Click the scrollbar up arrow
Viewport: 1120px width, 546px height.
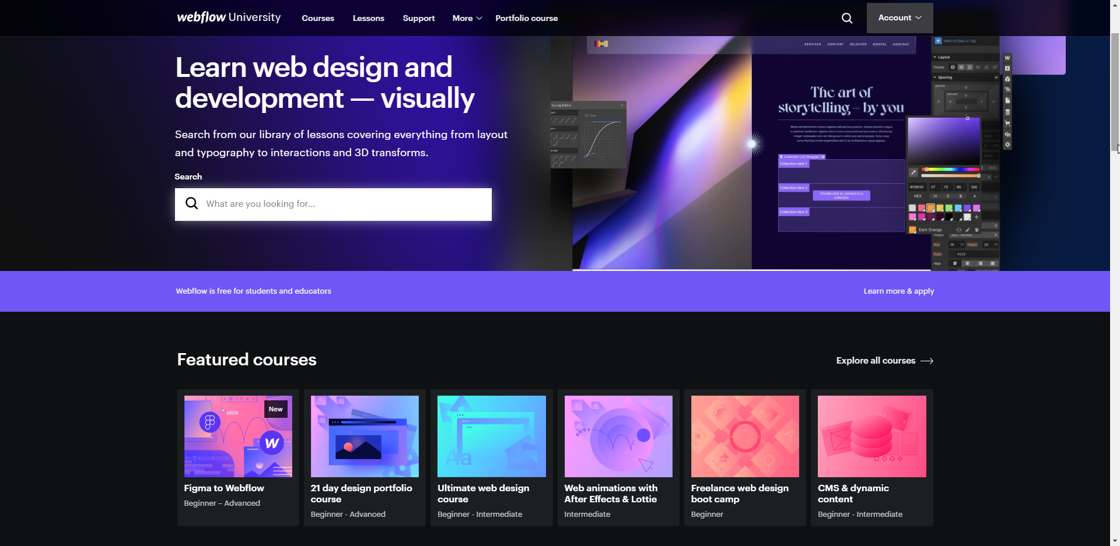pos(1115,5)
